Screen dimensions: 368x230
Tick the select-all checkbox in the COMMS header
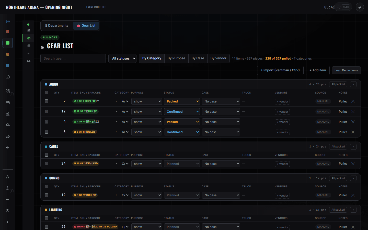47,187
